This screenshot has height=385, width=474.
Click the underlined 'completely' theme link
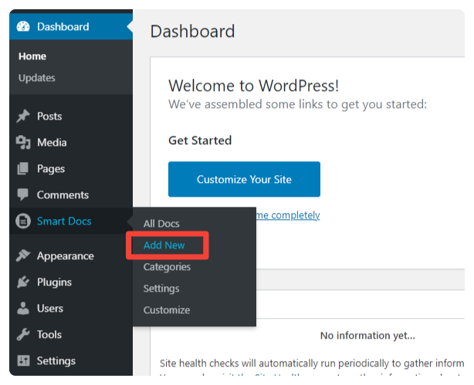296,215
